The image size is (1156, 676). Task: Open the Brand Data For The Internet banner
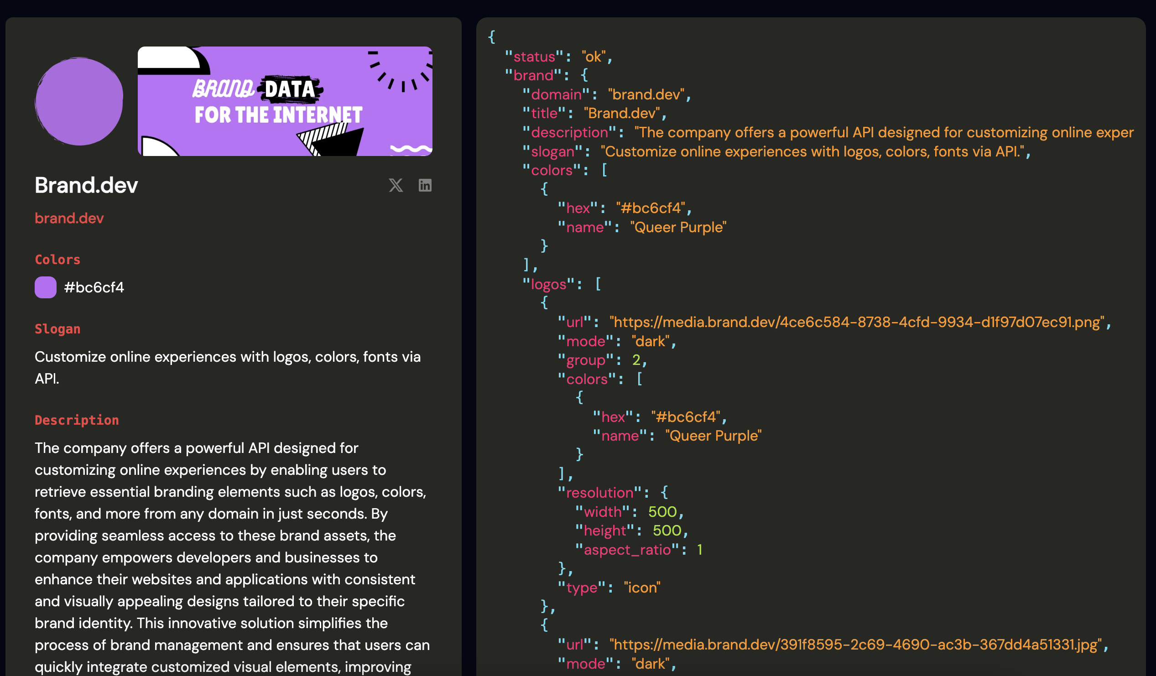click(x=285, y=101)
